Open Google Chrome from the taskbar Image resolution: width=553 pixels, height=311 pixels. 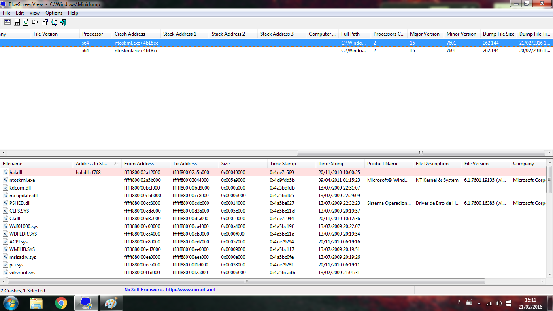pyautogui.click(x=61, y=303)
